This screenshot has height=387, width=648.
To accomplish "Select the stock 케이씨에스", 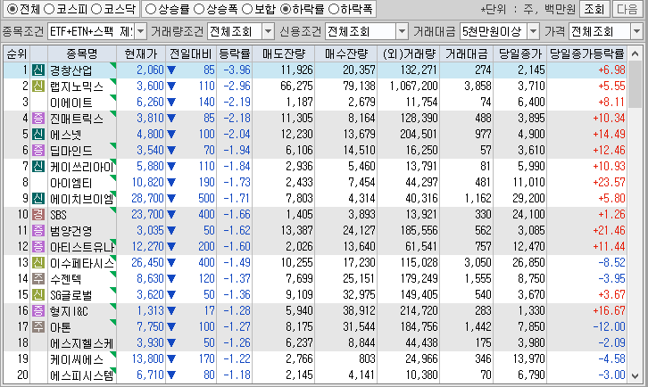I will click(77, 359).
